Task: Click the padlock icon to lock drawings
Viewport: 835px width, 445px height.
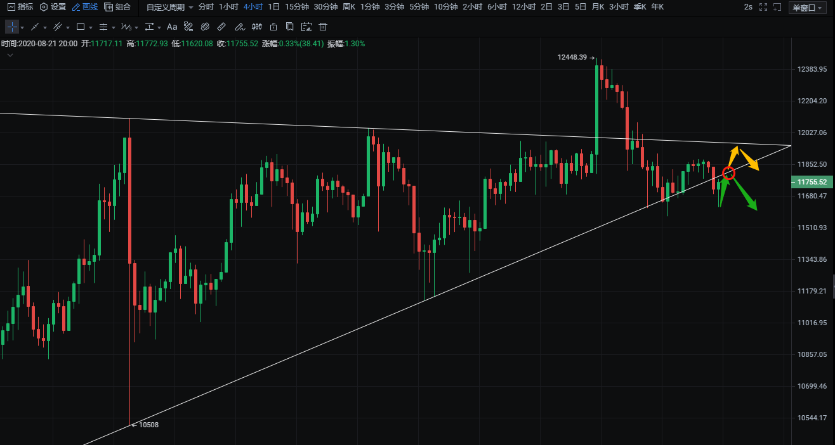Action: (273, 27)
